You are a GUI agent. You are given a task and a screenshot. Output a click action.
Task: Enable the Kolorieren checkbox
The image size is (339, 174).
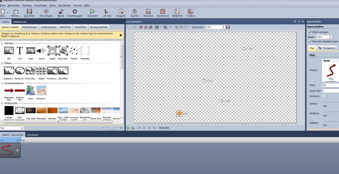pyautogui.click(x=324, y=96)
